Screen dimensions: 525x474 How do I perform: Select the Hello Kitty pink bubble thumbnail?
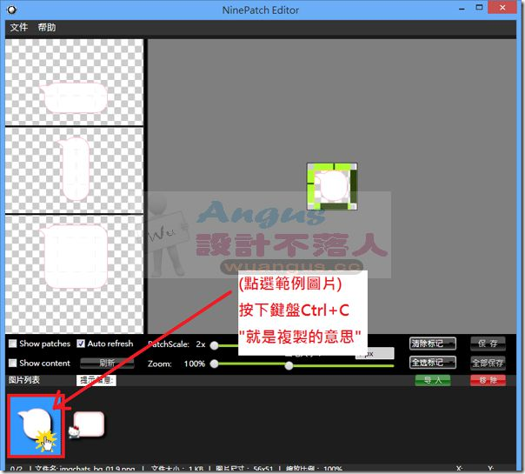[87, 424]
